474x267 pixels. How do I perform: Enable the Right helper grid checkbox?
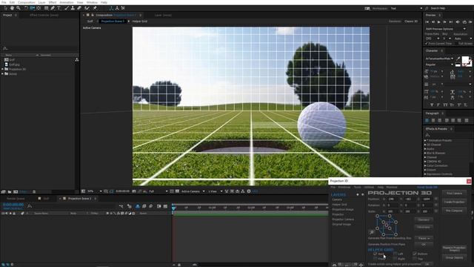pos(395,259)
